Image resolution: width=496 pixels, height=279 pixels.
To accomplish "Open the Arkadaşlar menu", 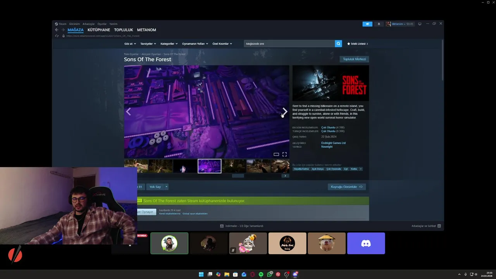I will tap(88, 24).
